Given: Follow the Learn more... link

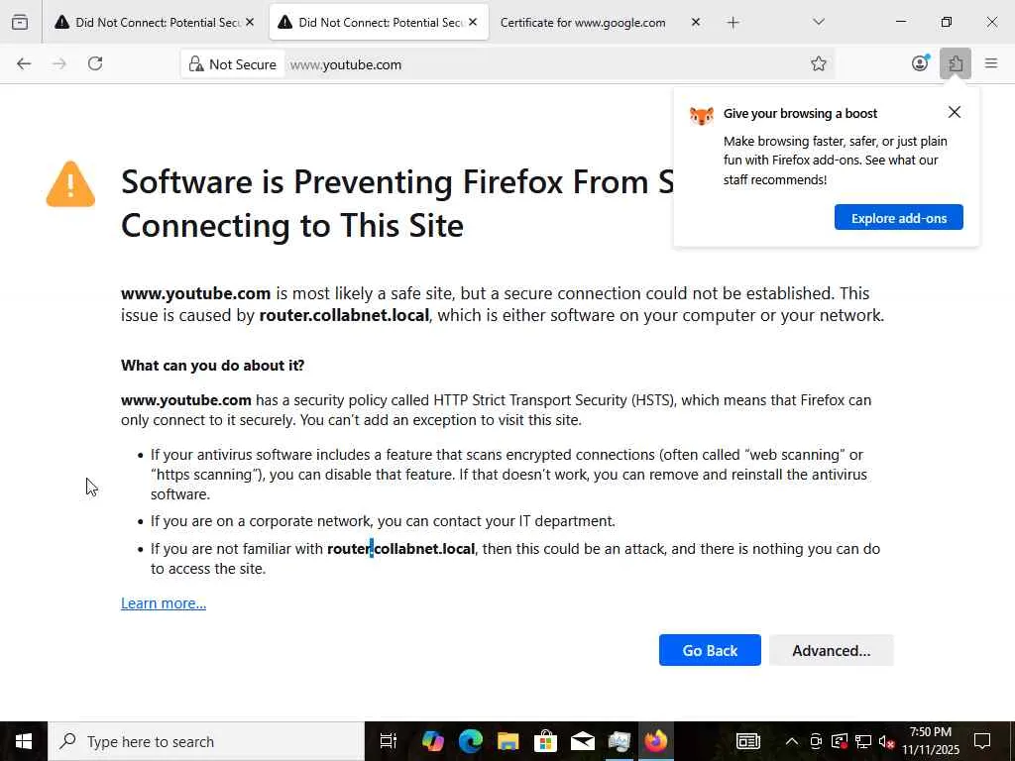Looking at the screenshot, I should click(x=164, y=603).
